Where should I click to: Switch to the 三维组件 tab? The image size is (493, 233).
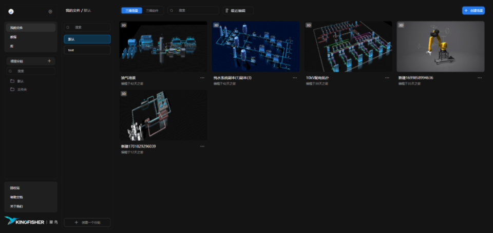click(x=152, y=10)
